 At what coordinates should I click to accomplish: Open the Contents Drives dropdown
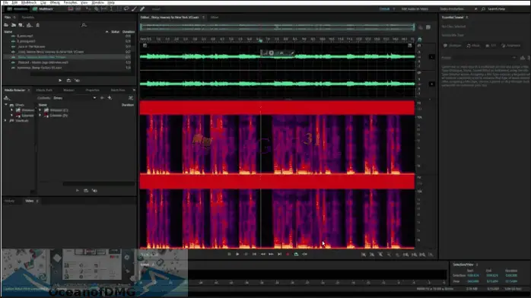point(75,98)
